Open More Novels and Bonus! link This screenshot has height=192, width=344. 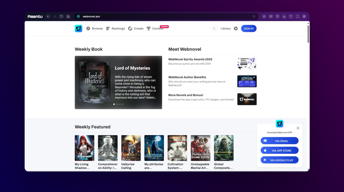click(x=186, y=95)
